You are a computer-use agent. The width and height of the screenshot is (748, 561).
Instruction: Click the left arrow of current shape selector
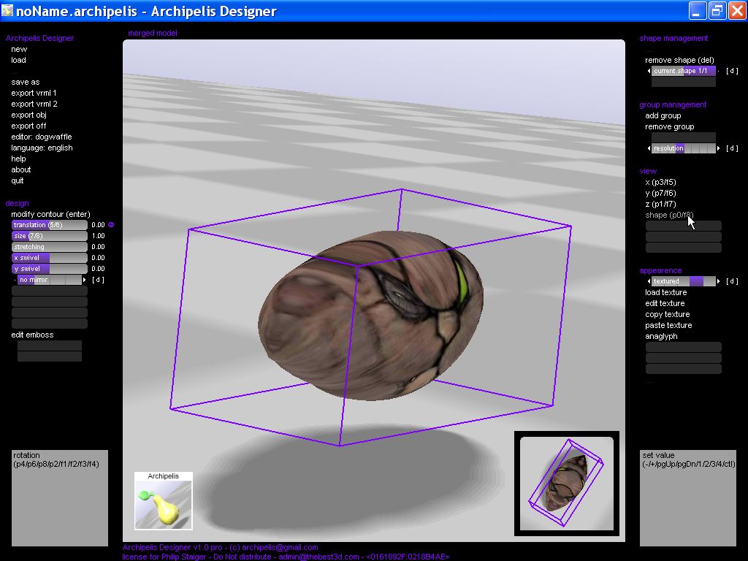(649, 71)
